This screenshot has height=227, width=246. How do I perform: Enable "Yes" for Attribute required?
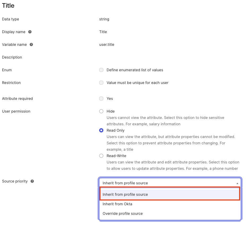(101, 99)
